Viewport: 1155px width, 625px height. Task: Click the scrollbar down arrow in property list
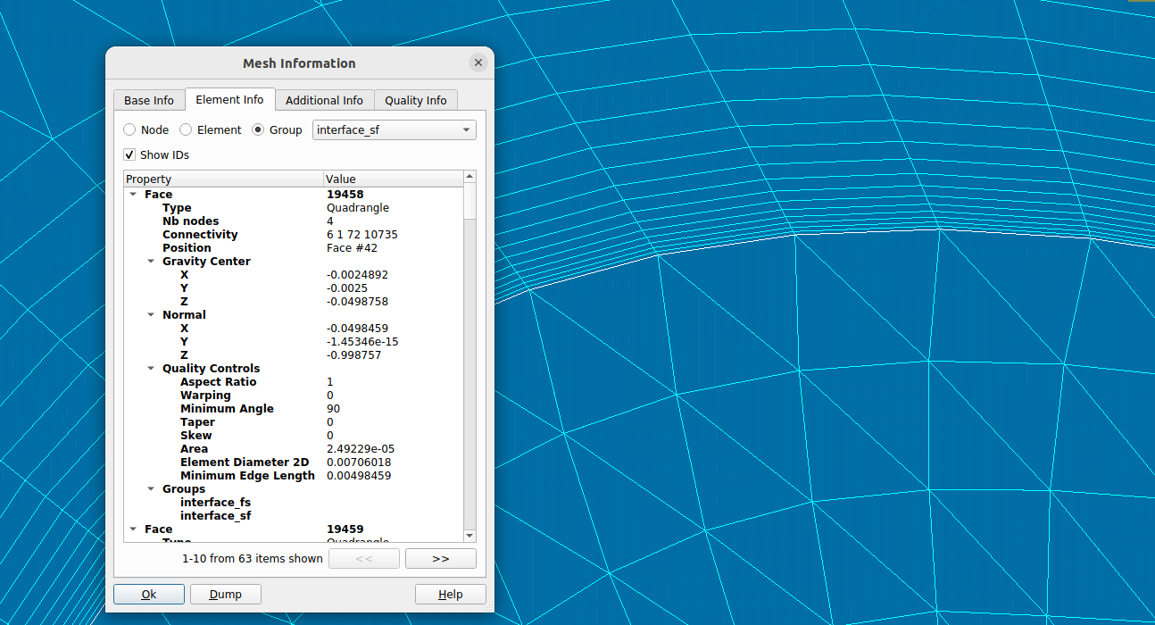[x=470, y=535]
